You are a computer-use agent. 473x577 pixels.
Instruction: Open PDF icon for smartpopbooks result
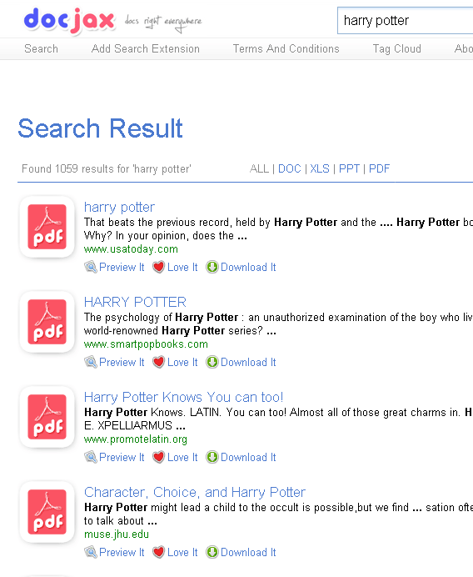coord(47,322)
